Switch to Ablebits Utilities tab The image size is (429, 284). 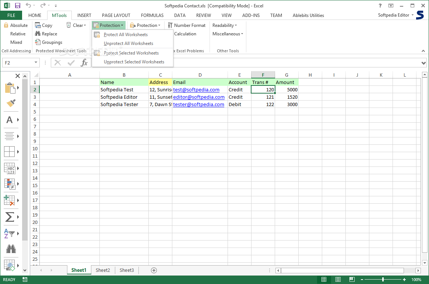click(308, 15)
